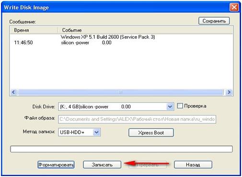Open the Disk Drive dropdown arrow

tap(170, 106)
